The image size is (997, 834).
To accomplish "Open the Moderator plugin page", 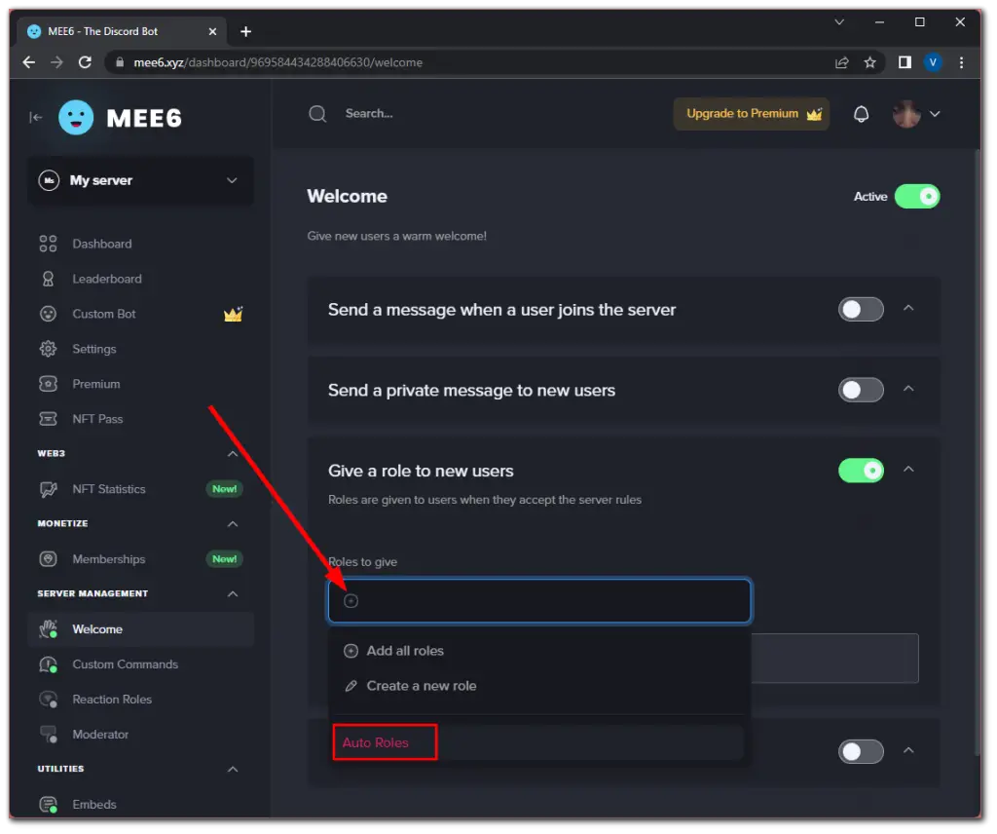I will (x=100, y=734).
